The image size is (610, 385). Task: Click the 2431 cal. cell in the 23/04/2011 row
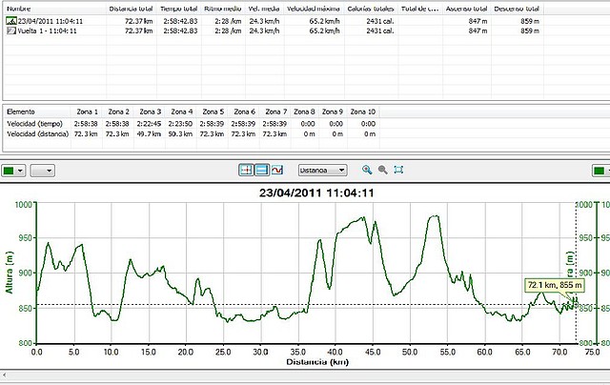(380, 21)
